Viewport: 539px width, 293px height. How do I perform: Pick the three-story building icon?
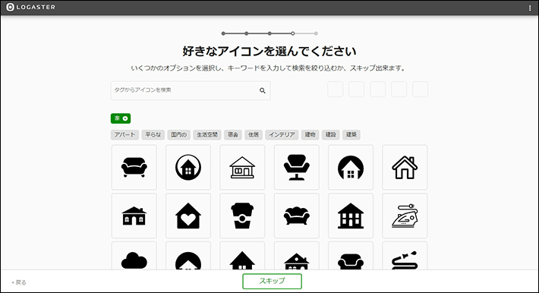pyautogui.click(x=351, y=216)
